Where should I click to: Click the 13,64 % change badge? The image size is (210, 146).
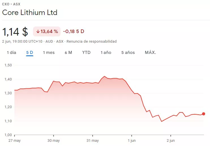(47, 31)
